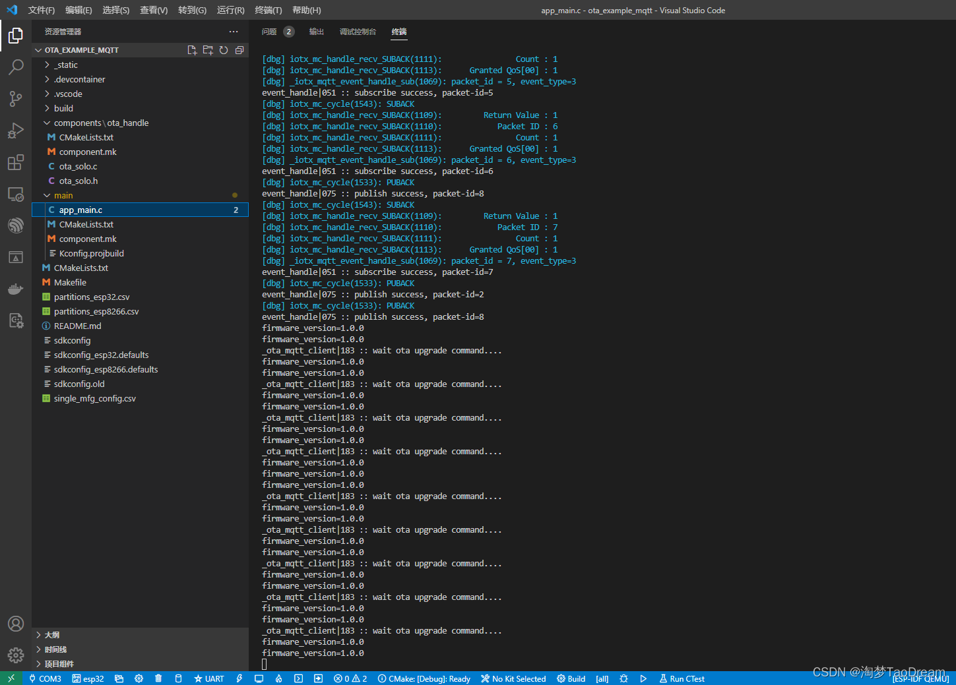Refresh the explorer file tree
Viewport: 956px width, 685px height.
[x=224, y=50]
